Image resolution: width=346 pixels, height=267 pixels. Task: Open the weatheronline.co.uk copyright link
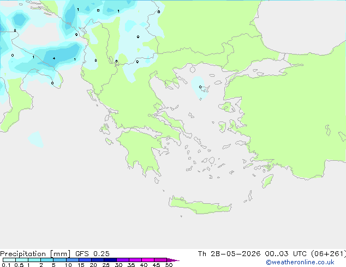300,262
